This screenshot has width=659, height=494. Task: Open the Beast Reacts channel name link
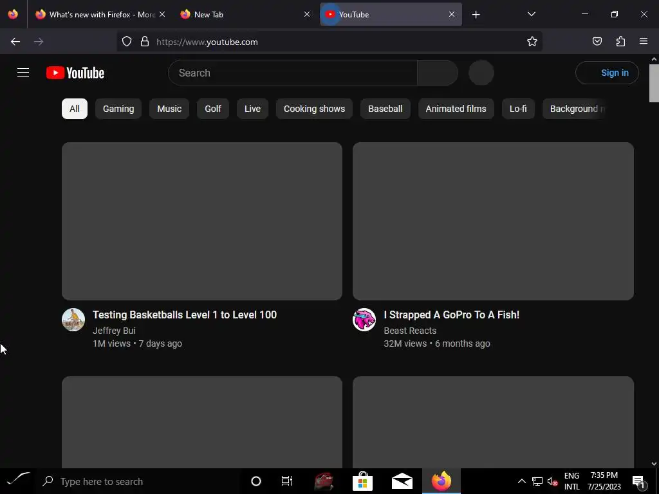pyautogui.click(x=410, y=331)
